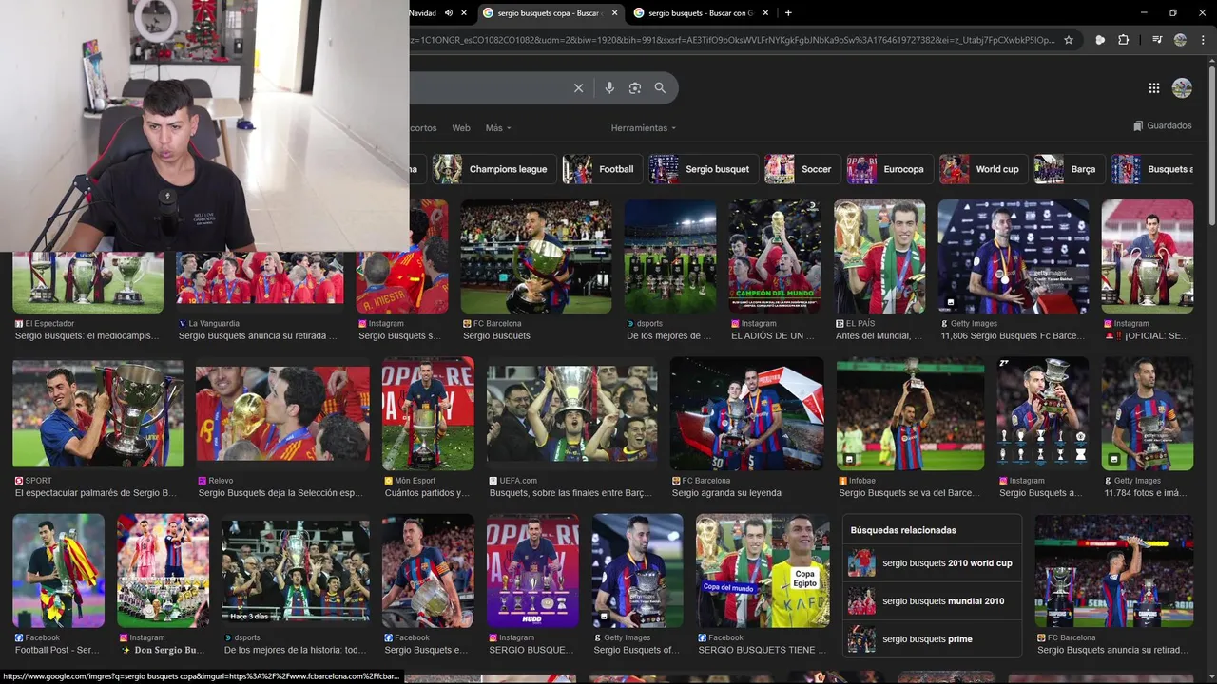Image resolution: width=1217 pixels, height=684 pixels.
Task: Click related search 'sergio busquets prime'
Action: [x=932, y=639]
